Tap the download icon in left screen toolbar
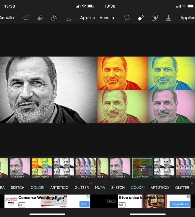 pyautogui.click(x=68, y=18)
